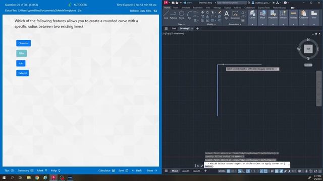
Task: Switch to the Insert ribbon tab
Action: [x=176, y=8]
